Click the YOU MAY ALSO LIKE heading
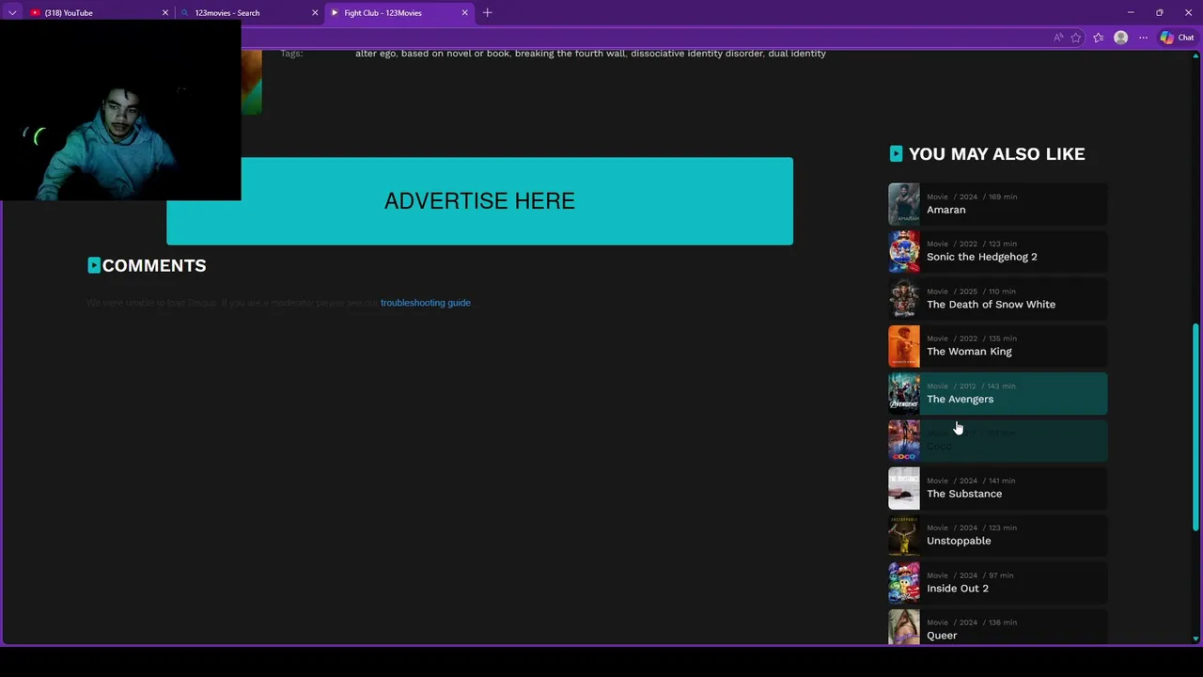Viewport: 1203px width, 677px height. (x=996, y=154)
